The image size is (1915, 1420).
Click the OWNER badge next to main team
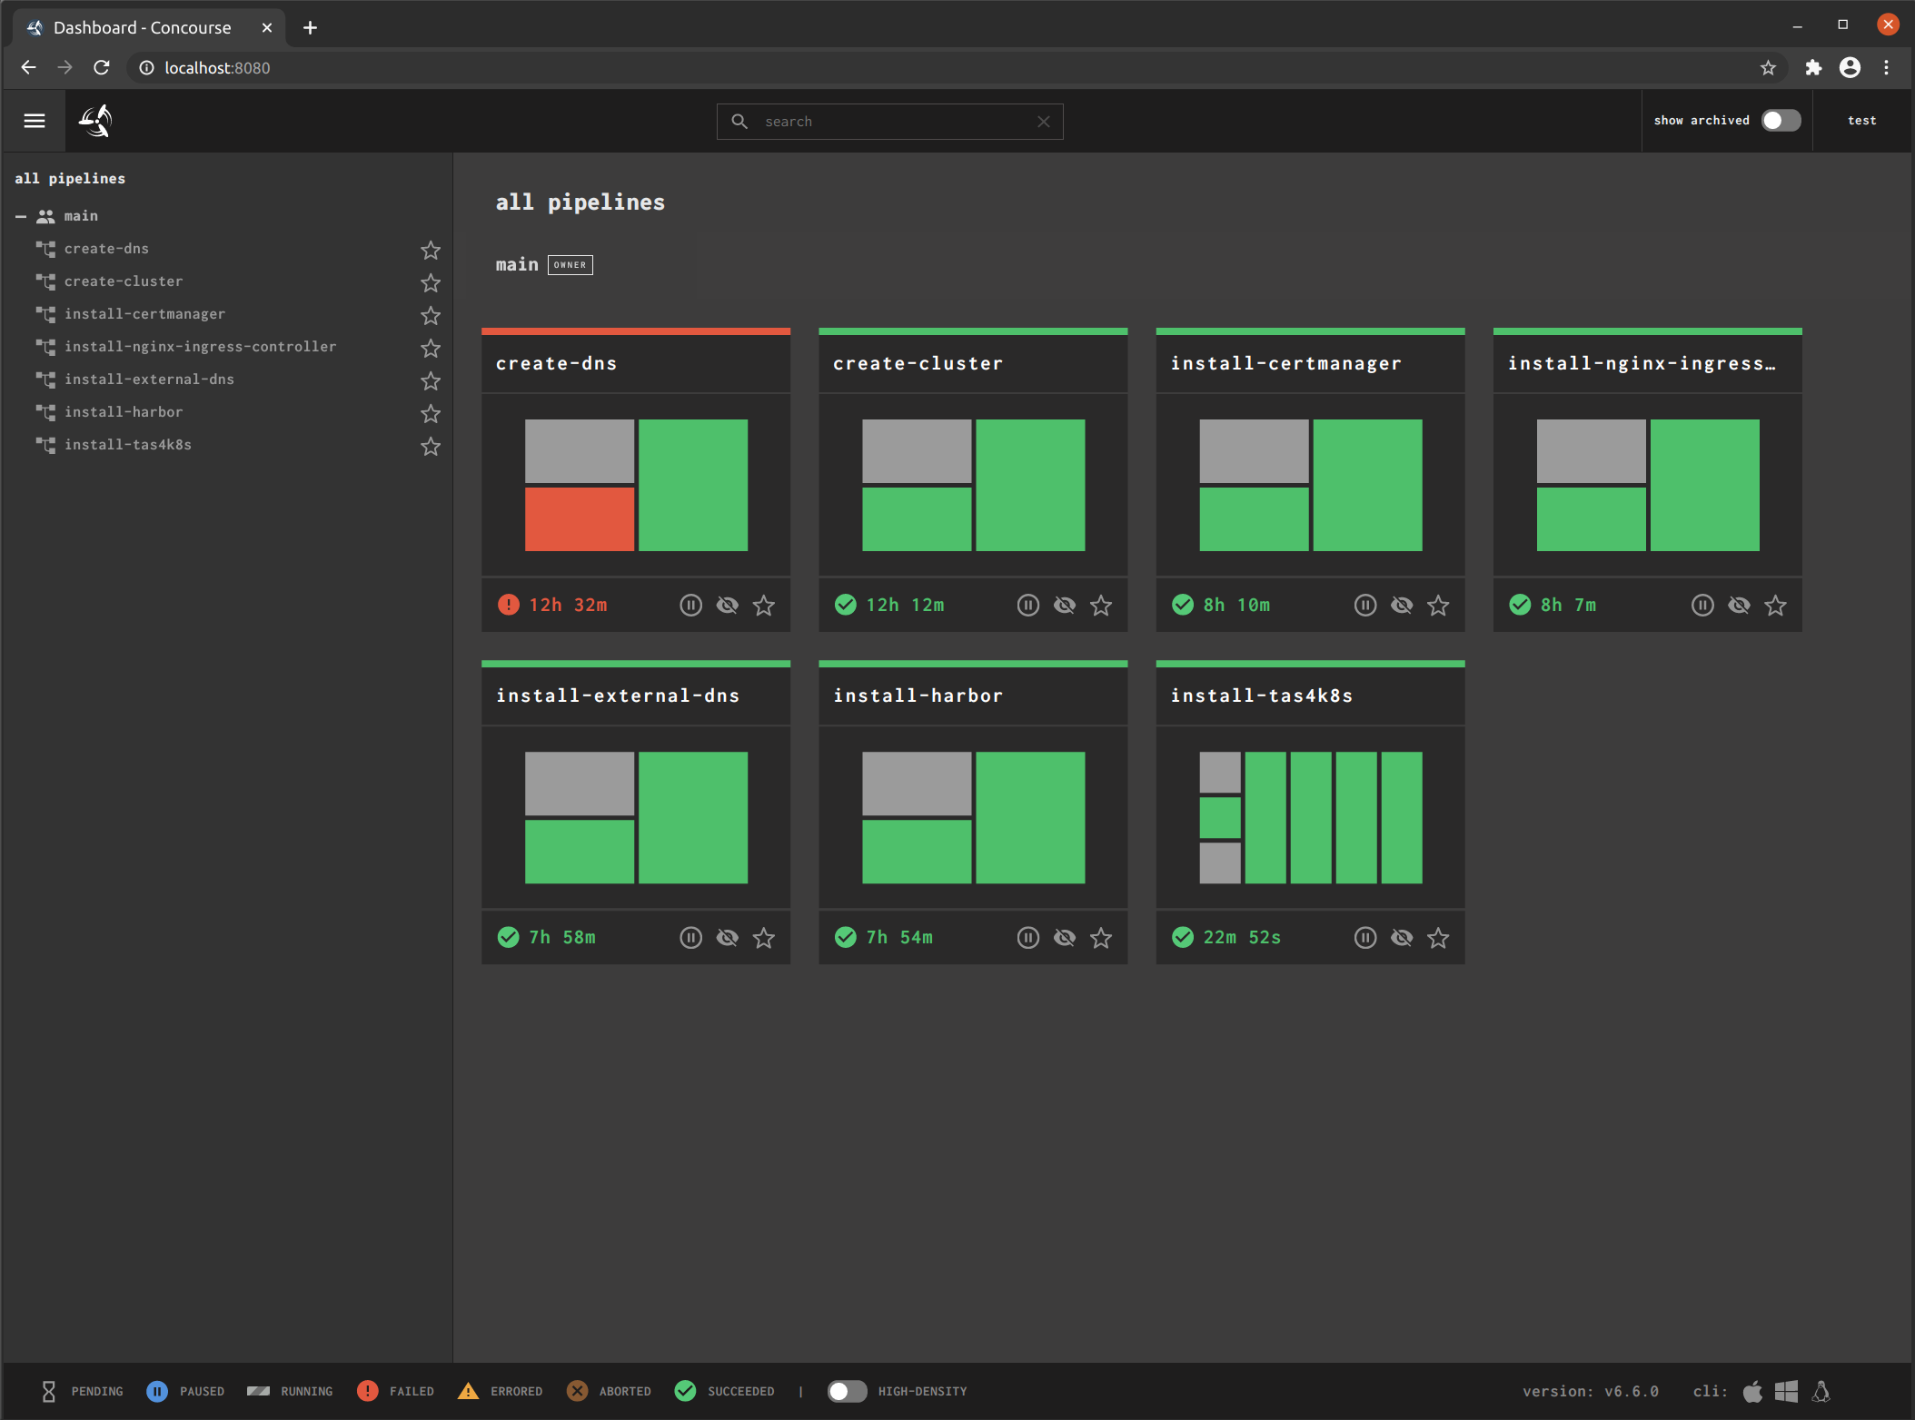pyautogui.click(x=571, y=264)
